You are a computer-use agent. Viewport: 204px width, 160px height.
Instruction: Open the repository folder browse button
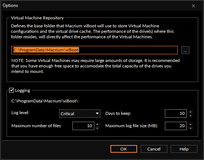[185, 50]
